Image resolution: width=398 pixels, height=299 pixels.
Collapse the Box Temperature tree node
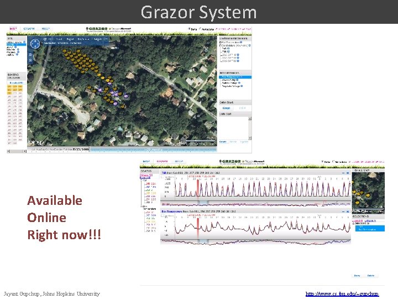coord(142,206)
